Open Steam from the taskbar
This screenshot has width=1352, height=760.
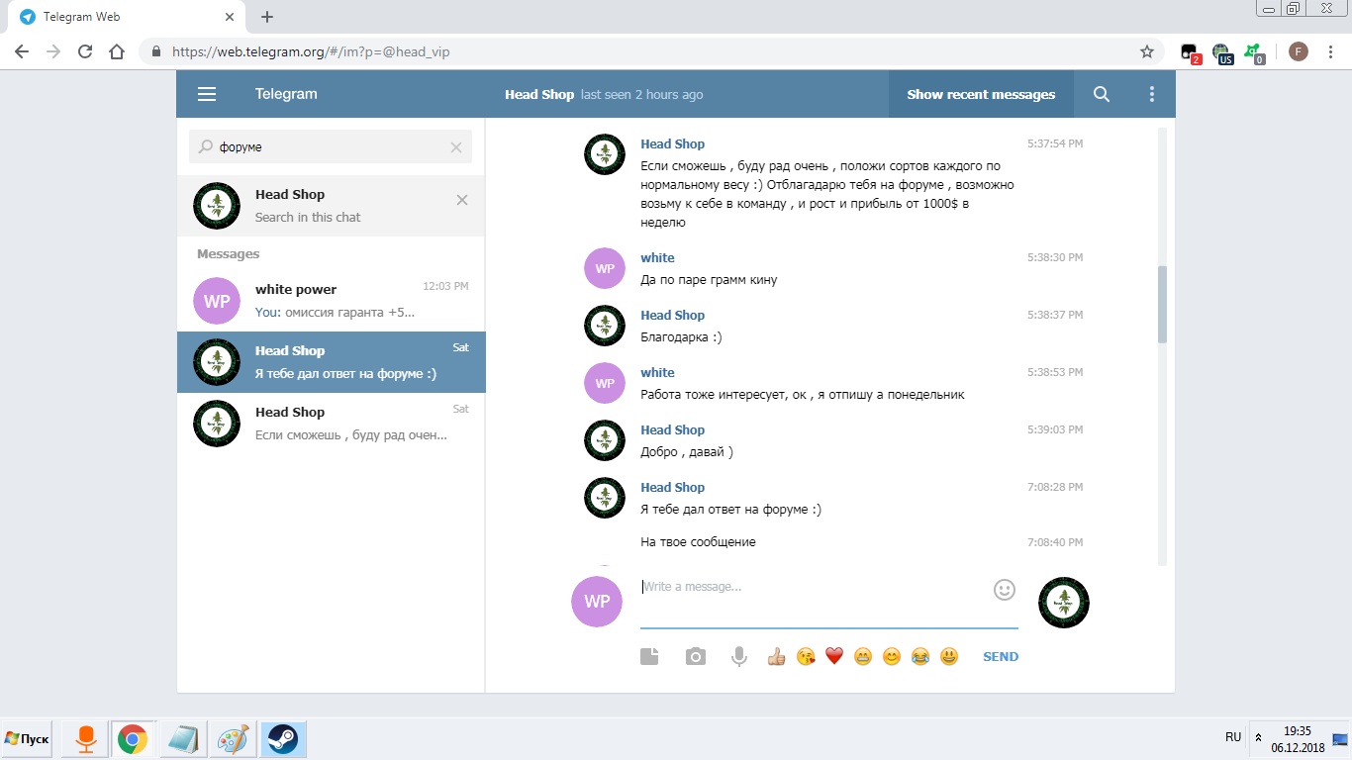point(283,738)
